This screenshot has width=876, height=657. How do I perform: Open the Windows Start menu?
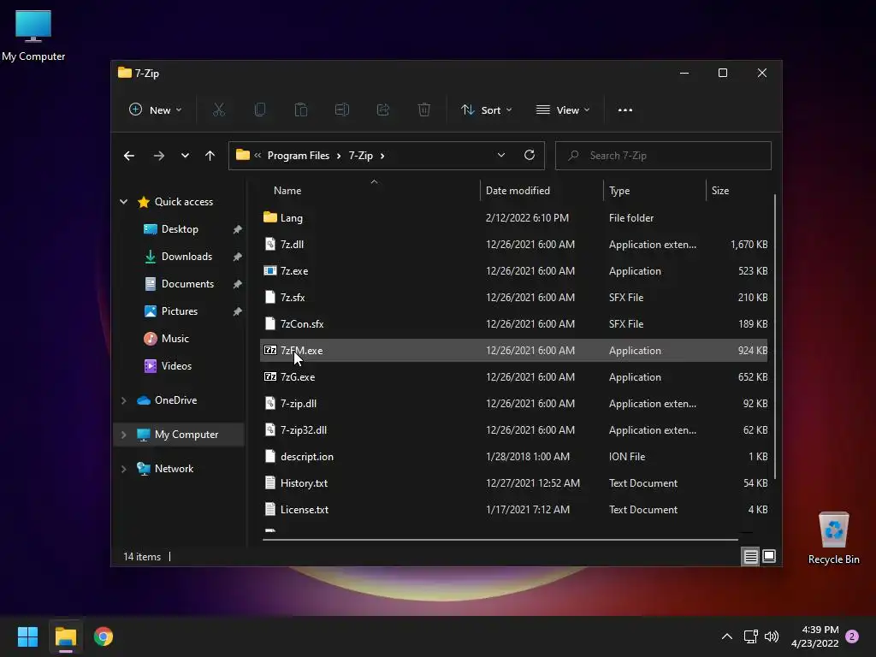click(27, 636)
